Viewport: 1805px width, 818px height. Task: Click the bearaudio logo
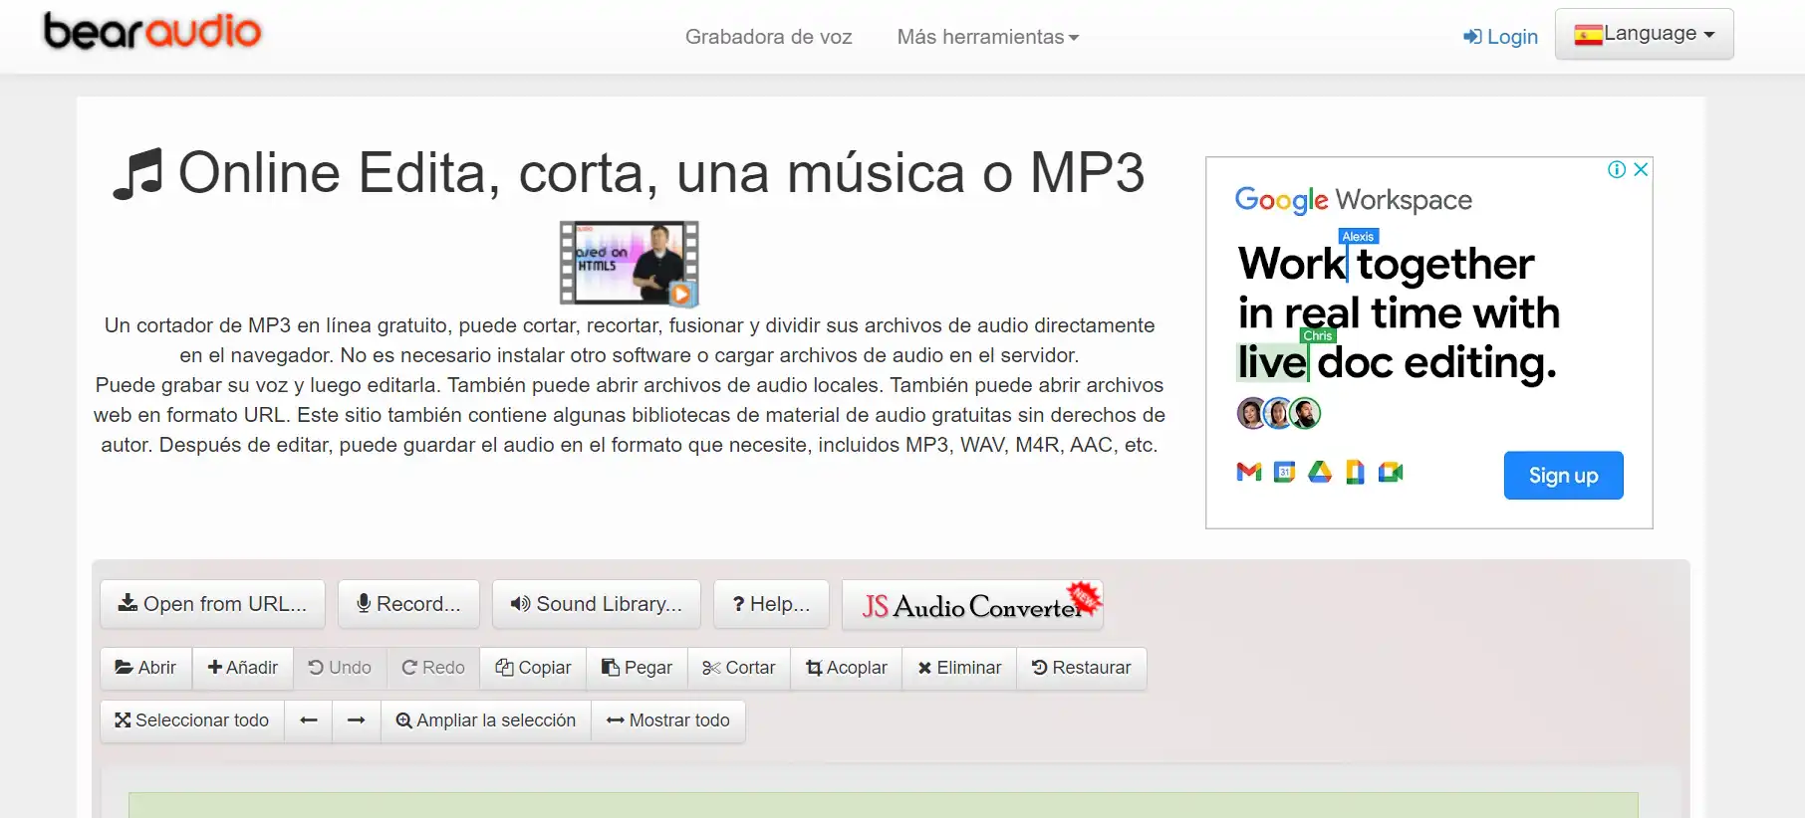coord(152,31)
